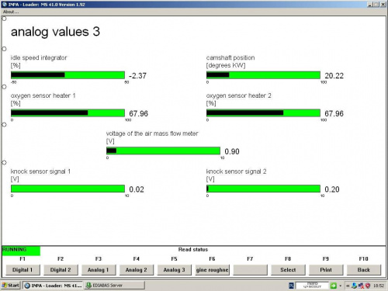Click the F8 Select button

tap(288, 270)
